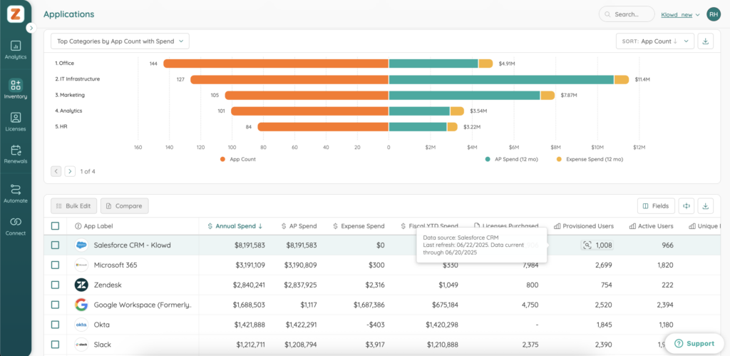The width and height of the screenshot is (730, 356).
Task: Toggle the Expense Spend legend item
Action: (x=590, y=159)
